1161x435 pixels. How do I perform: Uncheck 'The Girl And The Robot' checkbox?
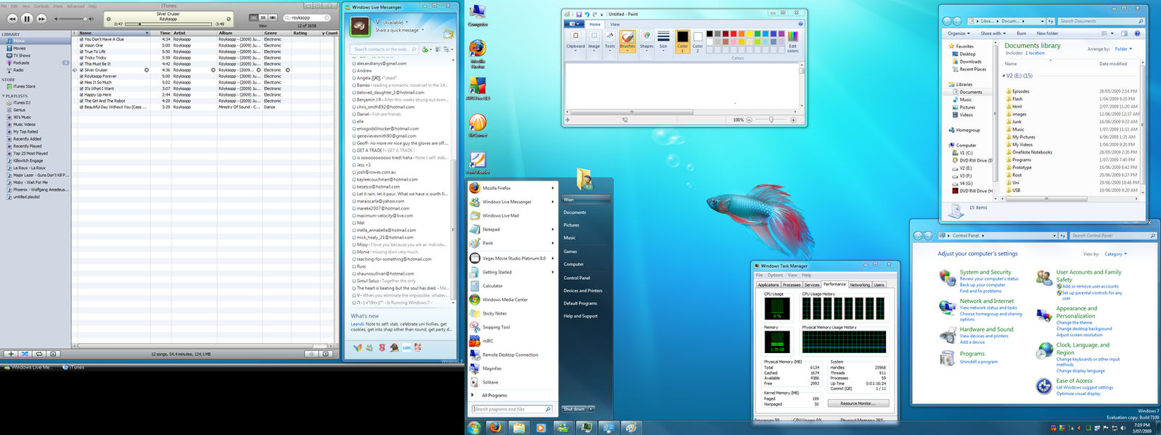81,101
